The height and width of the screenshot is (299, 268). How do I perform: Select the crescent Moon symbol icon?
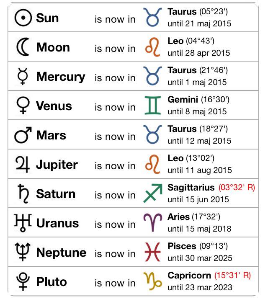(23, 47)
